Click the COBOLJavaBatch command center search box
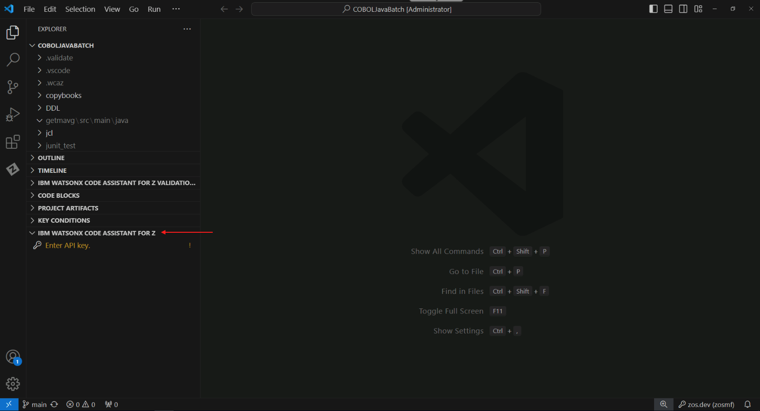Image resolution: width=760 pixels, height=411 pixels. (396, 9)
